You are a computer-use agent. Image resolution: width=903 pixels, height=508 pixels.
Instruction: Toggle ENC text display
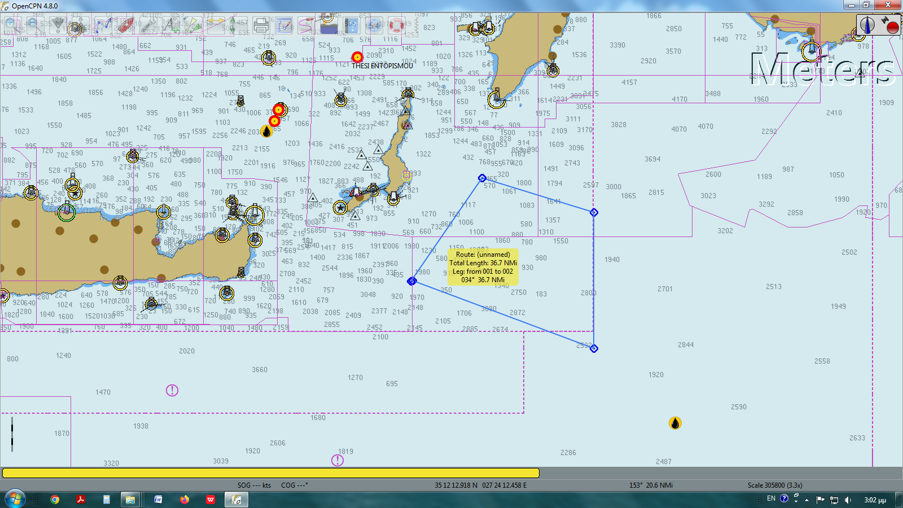tap(170, 25)
